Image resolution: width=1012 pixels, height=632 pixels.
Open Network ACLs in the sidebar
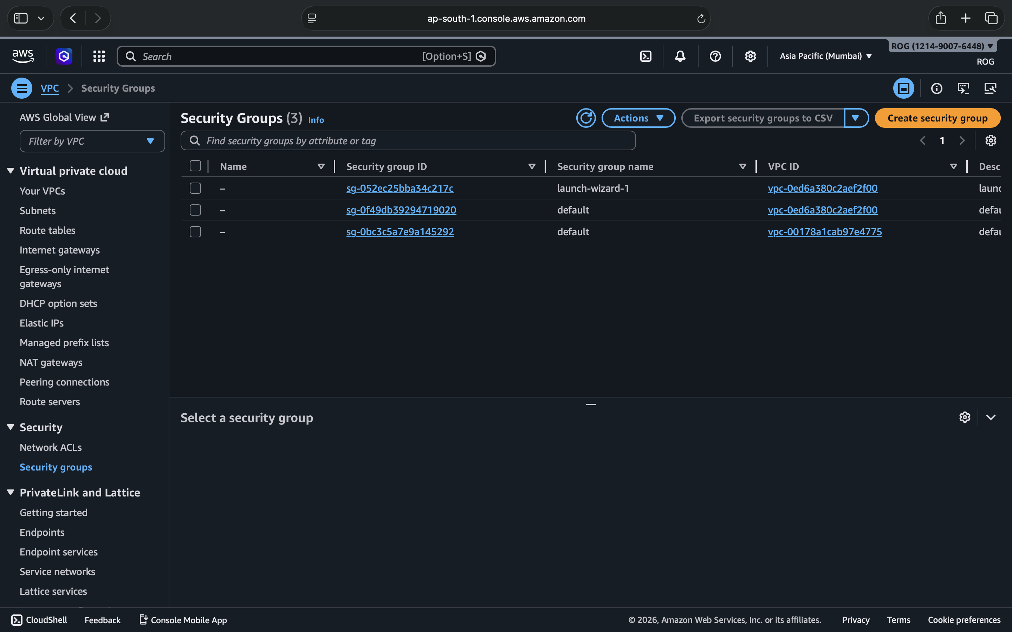coord(51,447)
